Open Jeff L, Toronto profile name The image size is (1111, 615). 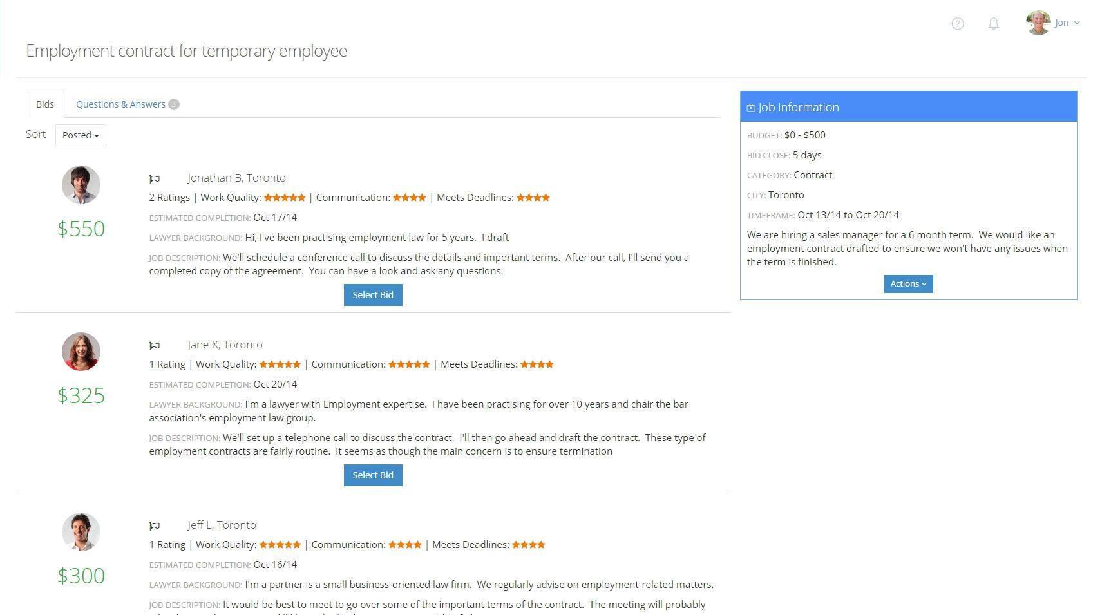[x=222, y=525]
